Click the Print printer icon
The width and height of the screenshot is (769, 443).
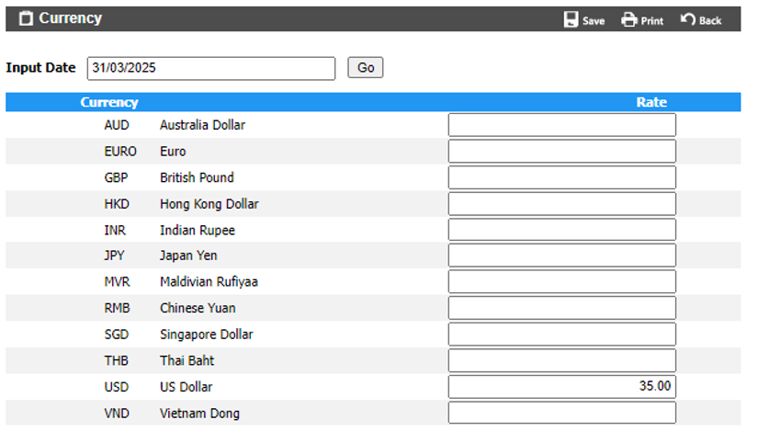(628, 19)
